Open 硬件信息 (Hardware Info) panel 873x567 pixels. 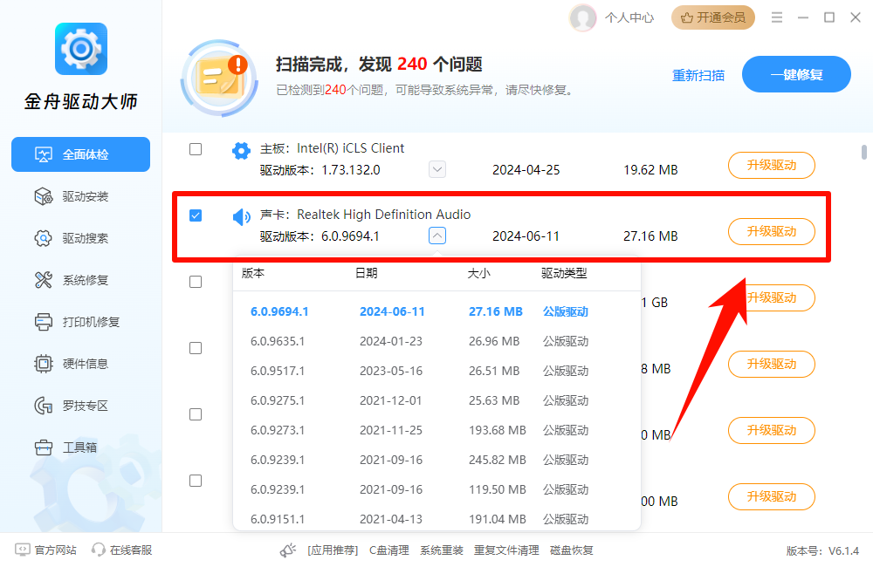[x=80, y=363]
